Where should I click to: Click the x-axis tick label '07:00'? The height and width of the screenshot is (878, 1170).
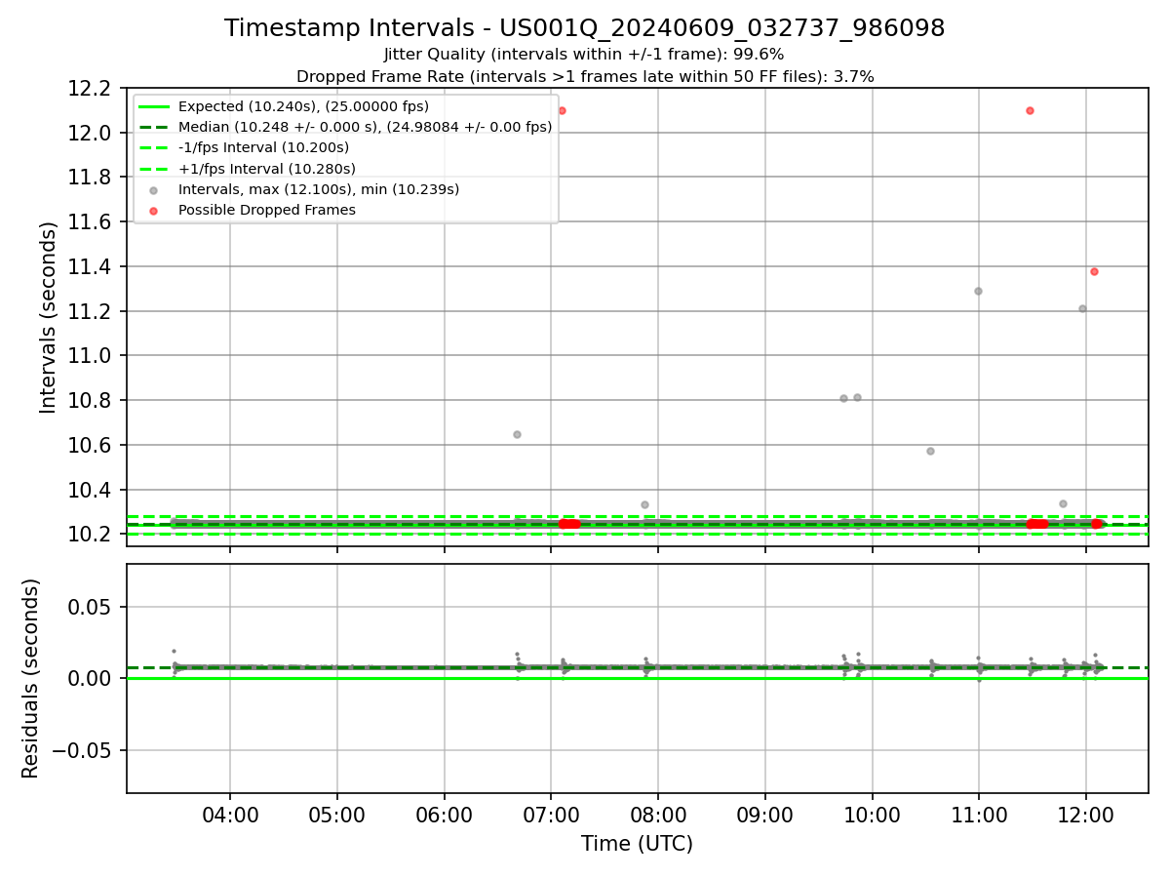(551, 814)
